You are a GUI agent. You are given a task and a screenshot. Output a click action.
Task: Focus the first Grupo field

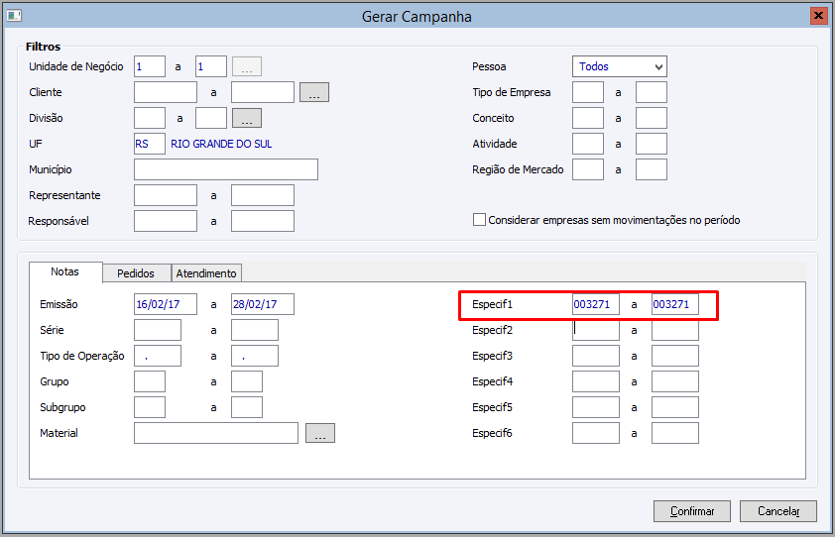[x=150, y=381]
